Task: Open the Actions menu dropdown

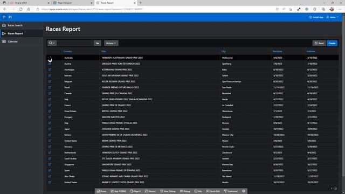Action: point(111,43)
